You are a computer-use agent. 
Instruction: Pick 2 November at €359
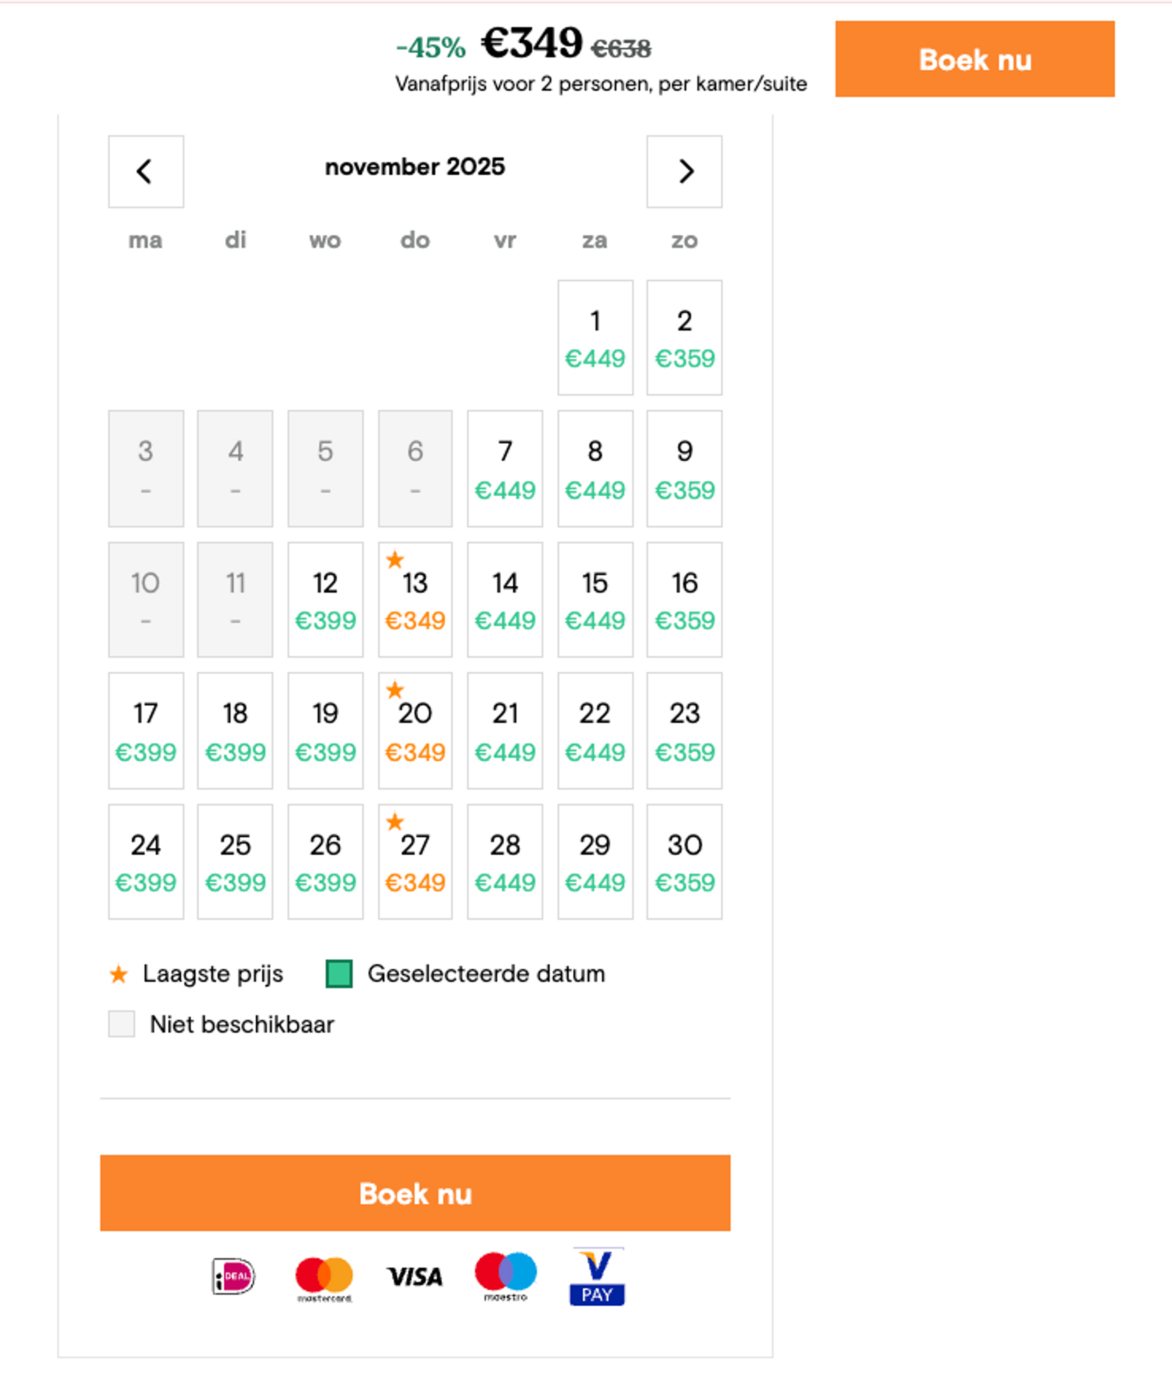point(684,338)
